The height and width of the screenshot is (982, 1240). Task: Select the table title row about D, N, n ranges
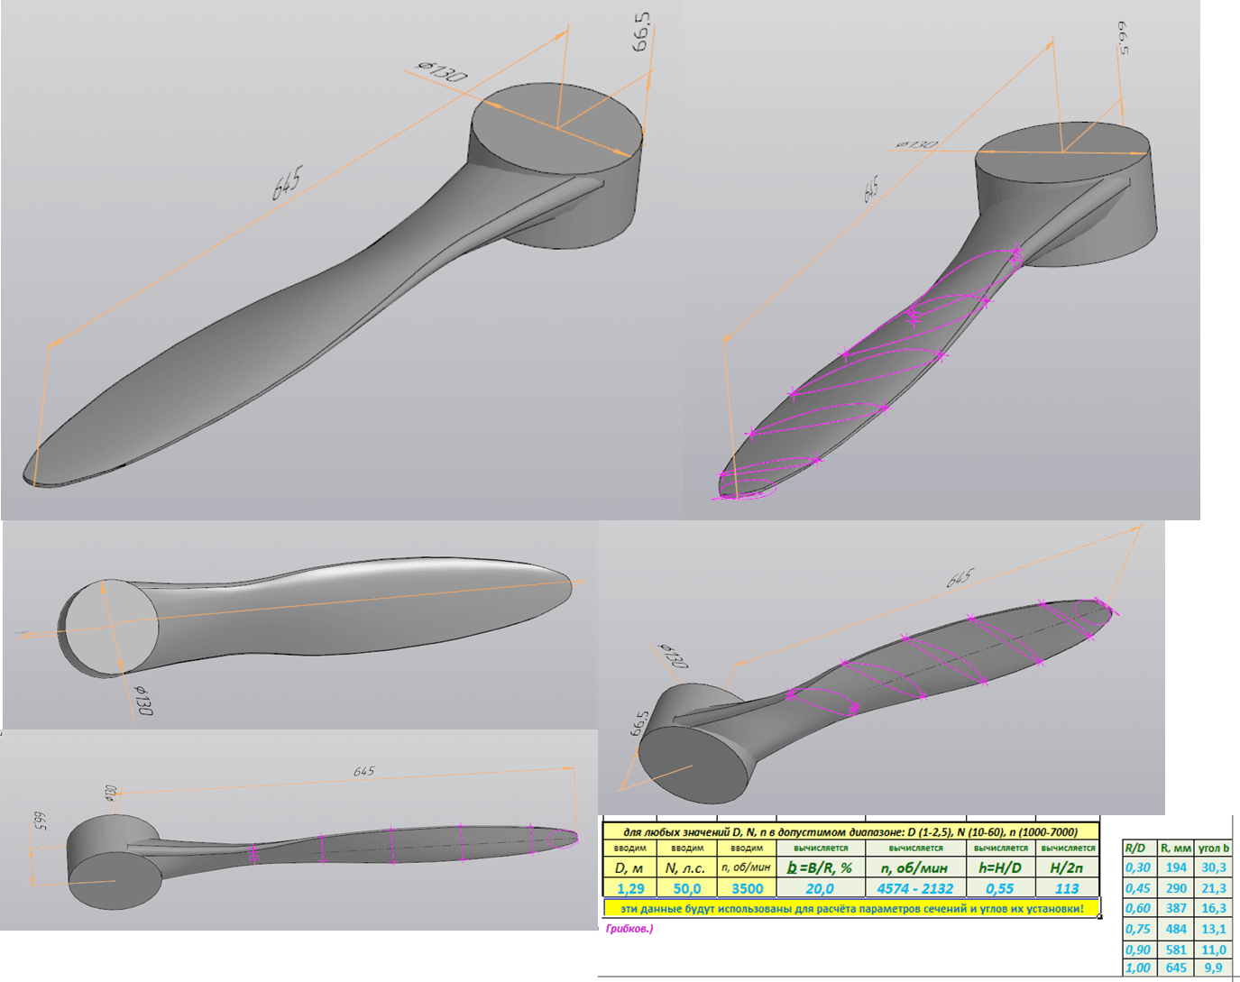850,832
